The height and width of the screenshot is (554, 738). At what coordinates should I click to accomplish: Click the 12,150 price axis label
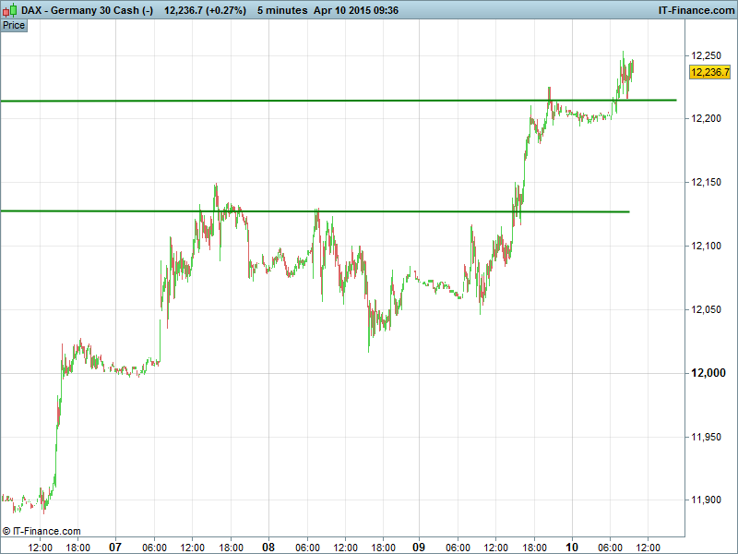[705, 183]
